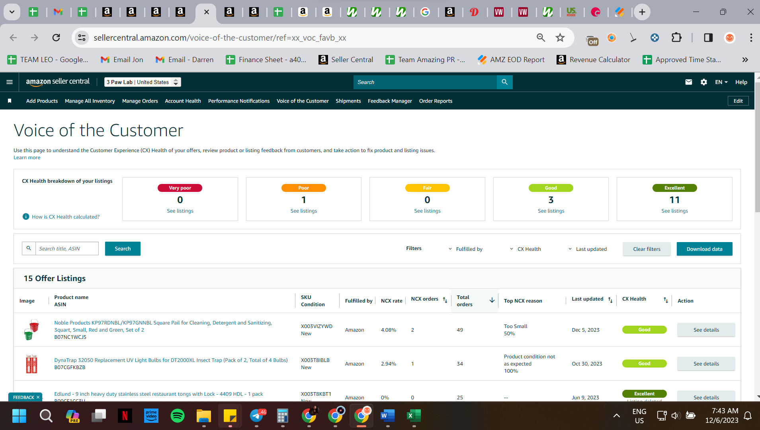Click the Learn more link

pos(27,157)
